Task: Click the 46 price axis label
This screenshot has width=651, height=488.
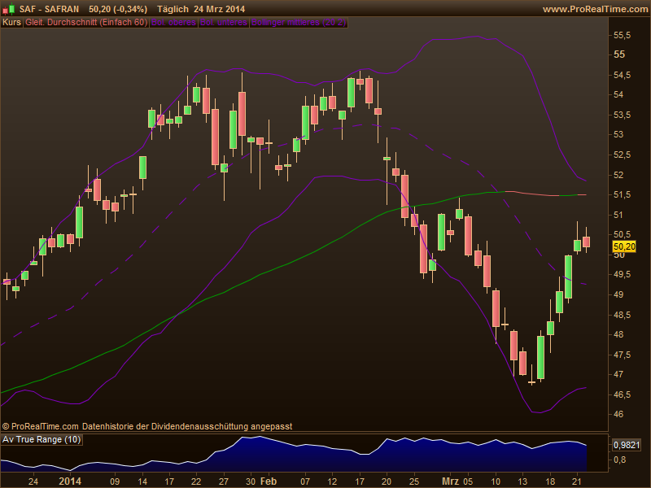Action: [x=618, y=414]
